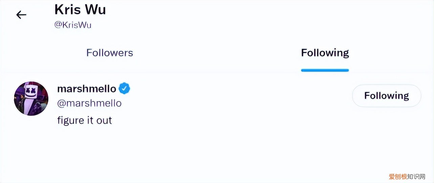Select the Following tab
Screen dimensions: 434x183
tap(325, 53)
